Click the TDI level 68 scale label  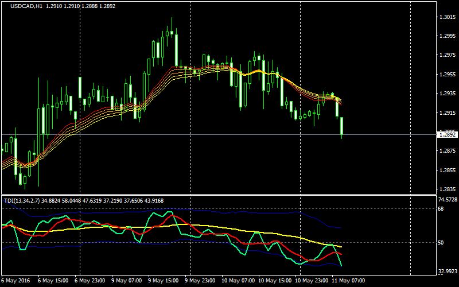[x=441, y=209]
